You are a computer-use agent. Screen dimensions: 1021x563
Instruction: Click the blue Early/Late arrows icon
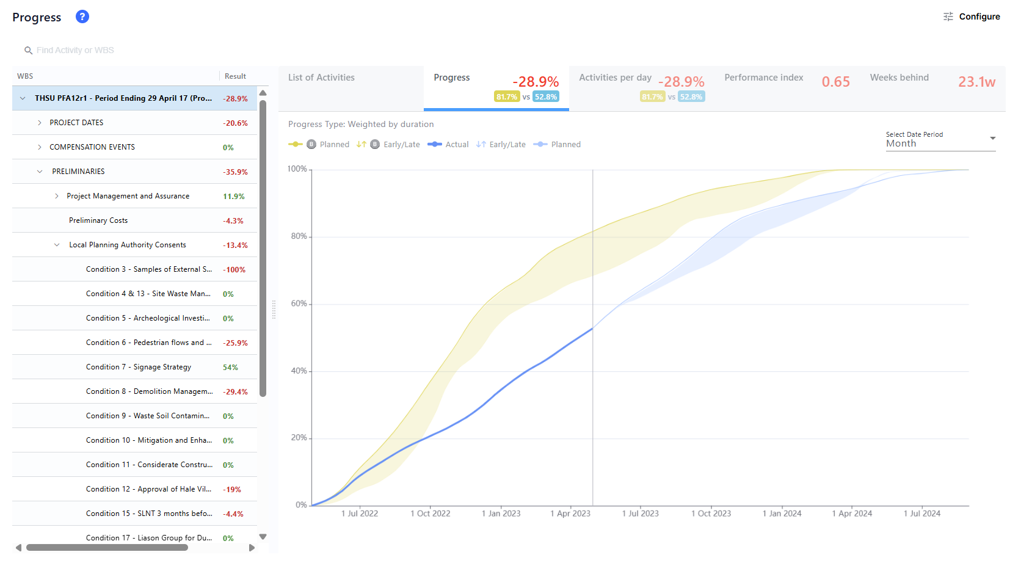[481, 145]
